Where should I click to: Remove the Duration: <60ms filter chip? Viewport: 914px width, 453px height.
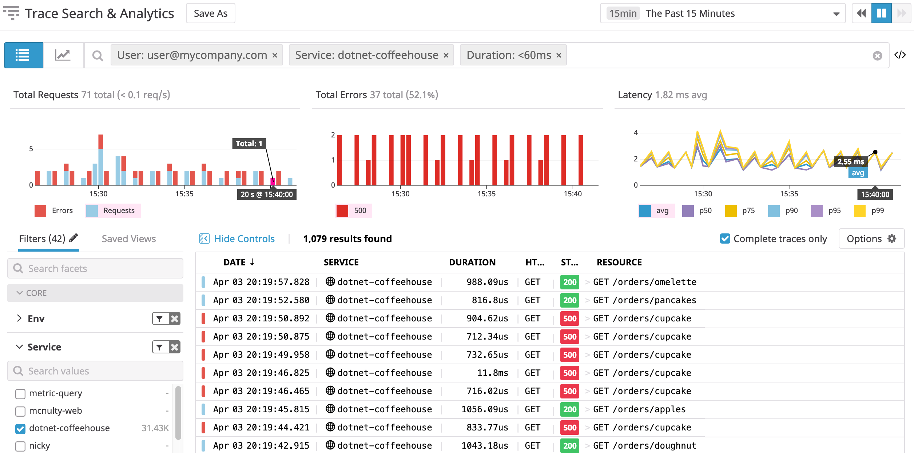click(x=559, y=55)
